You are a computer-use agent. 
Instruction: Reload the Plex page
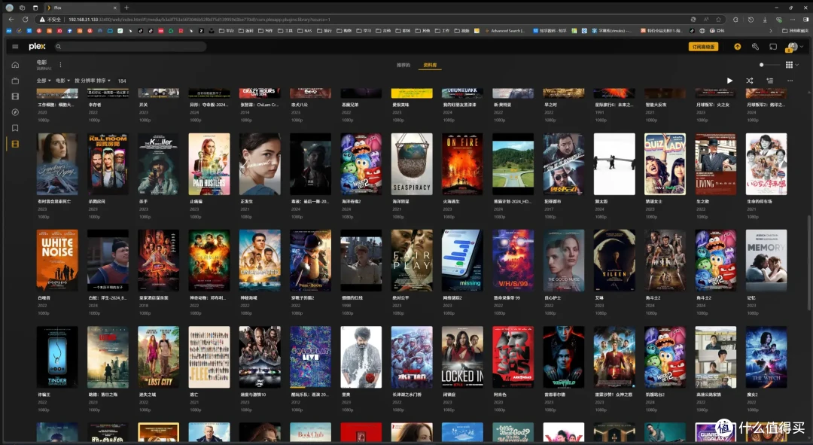point(25,19)
